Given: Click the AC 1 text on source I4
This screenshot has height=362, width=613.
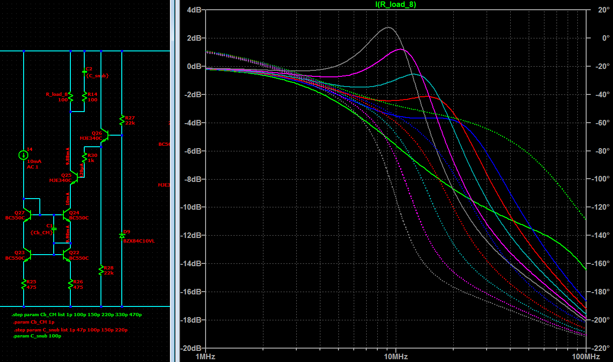Looking at the screenshot, I should click(x=33, y=167).
